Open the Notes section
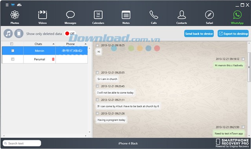The width and height of the screenshot is (251, 149). [126, 17]
